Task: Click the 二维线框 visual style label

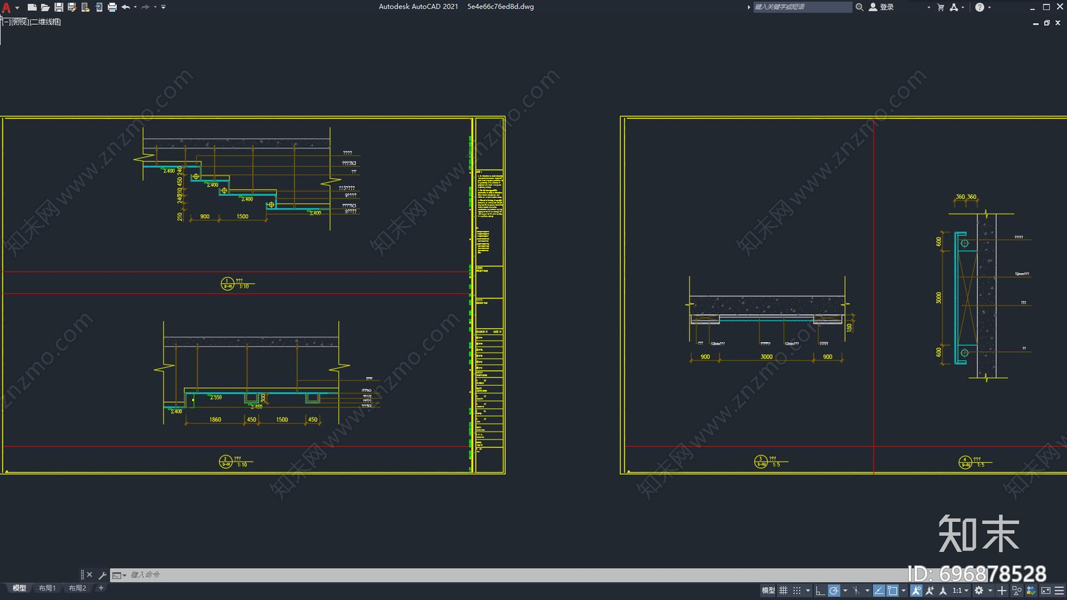Action: [x=45, y=22]
